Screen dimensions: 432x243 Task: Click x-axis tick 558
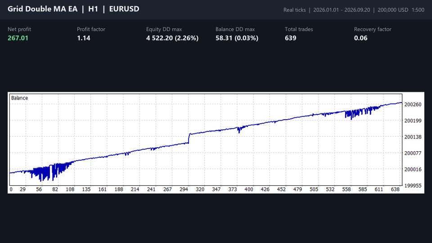[346, 189]
